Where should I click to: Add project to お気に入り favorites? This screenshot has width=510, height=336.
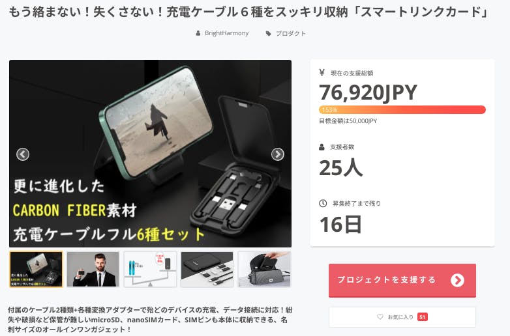pyautogui.click(x=402, y=317)
